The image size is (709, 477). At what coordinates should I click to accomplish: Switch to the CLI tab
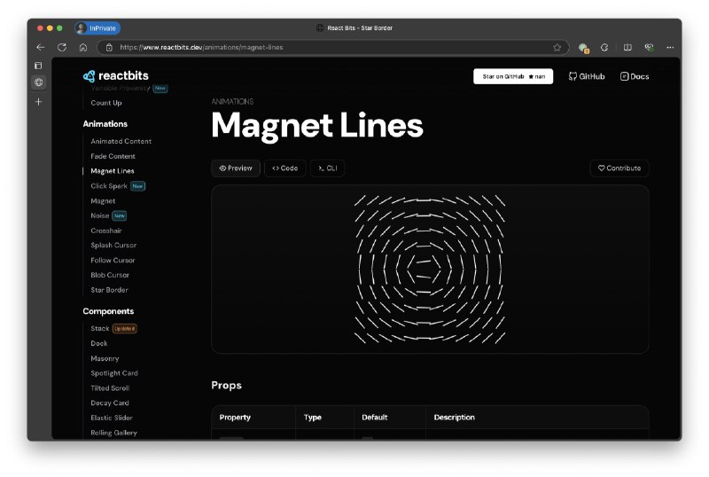coord(327,168)
